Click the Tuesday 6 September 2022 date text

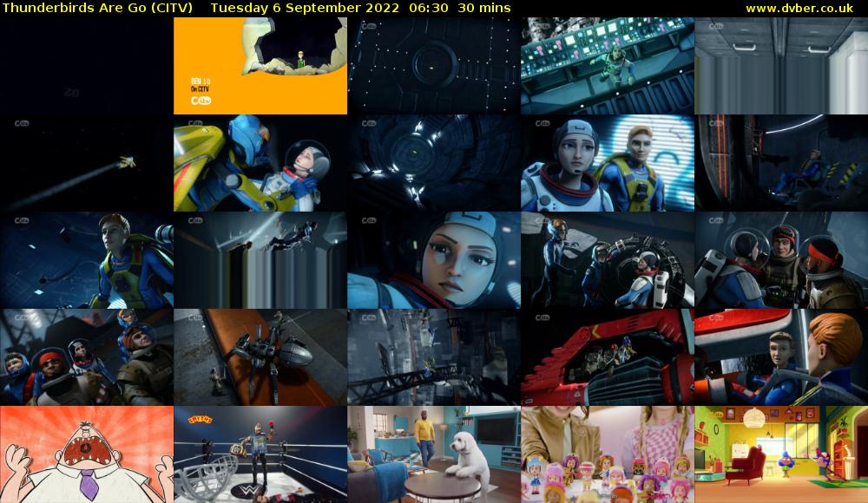[x=305, y=8]
